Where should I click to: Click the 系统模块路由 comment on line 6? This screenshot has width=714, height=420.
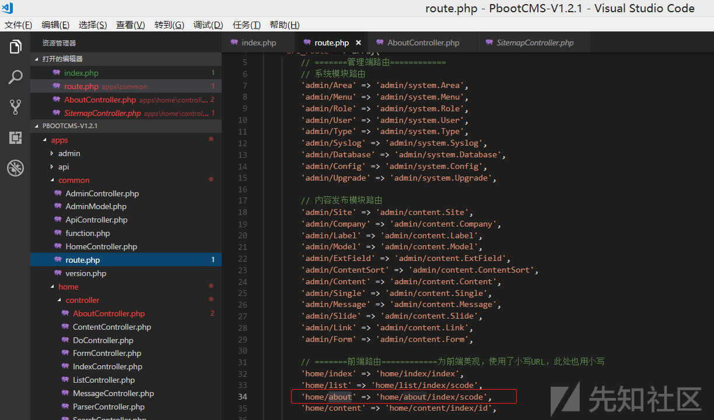point(333,74)
